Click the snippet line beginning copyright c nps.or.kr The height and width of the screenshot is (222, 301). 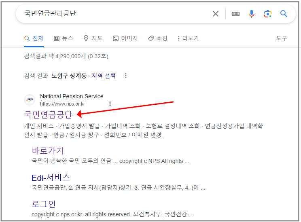(112, 214)
